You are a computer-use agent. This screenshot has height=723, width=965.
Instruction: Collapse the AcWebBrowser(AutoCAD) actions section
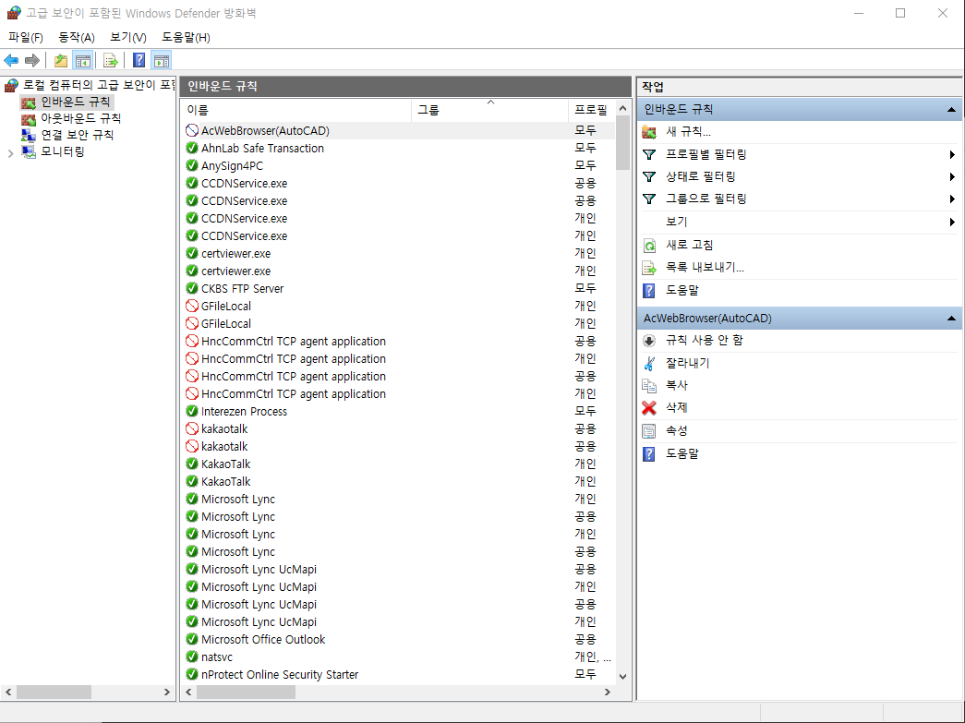(951, 317)
